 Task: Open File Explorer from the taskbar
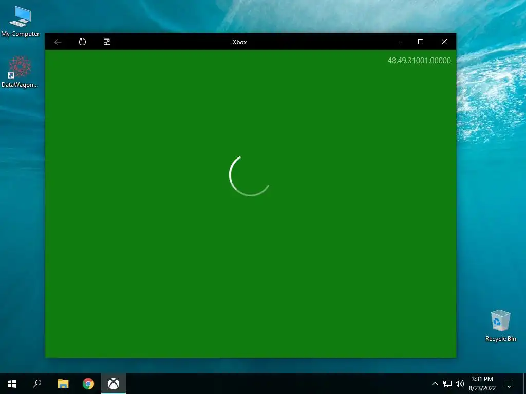63,384
